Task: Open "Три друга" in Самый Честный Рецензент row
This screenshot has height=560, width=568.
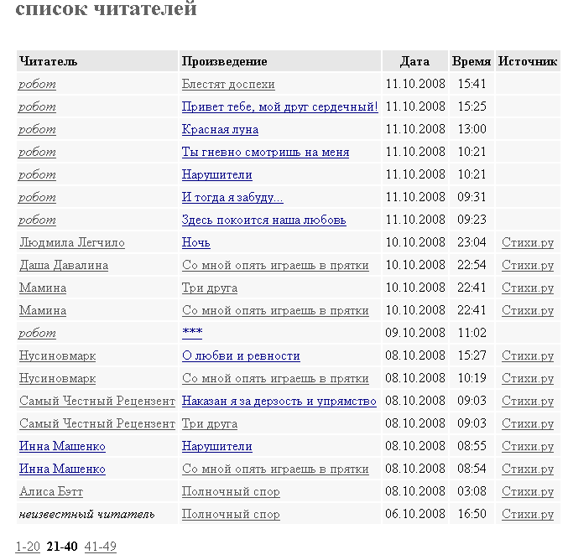Action: coord(210,423)
